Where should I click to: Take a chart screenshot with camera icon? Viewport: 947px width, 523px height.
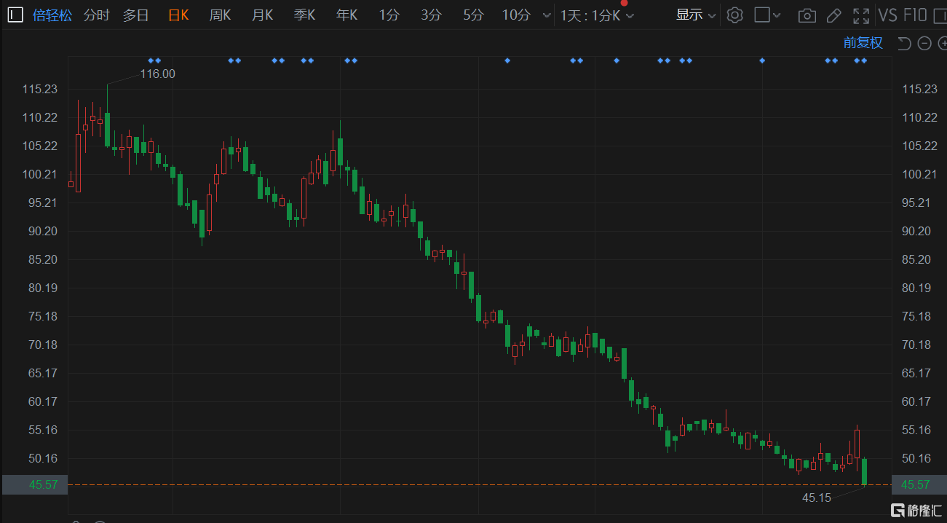coord(807,15)
